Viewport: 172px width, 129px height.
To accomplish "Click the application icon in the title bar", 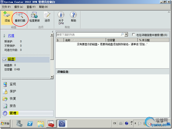I will tap(2, 2).
